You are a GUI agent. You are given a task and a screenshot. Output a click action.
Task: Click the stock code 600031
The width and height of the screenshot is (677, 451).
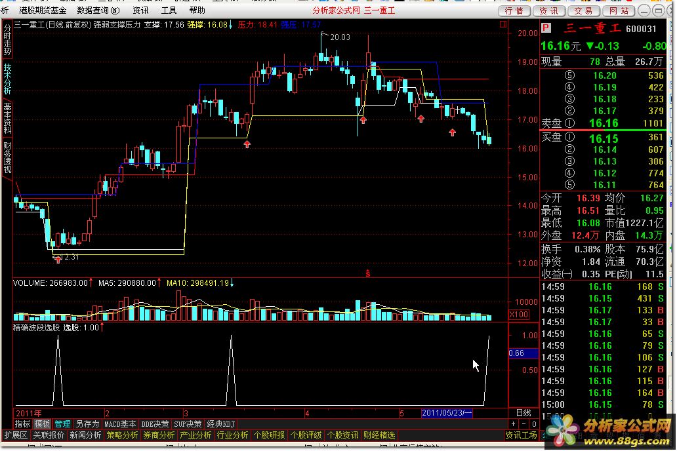641,29
